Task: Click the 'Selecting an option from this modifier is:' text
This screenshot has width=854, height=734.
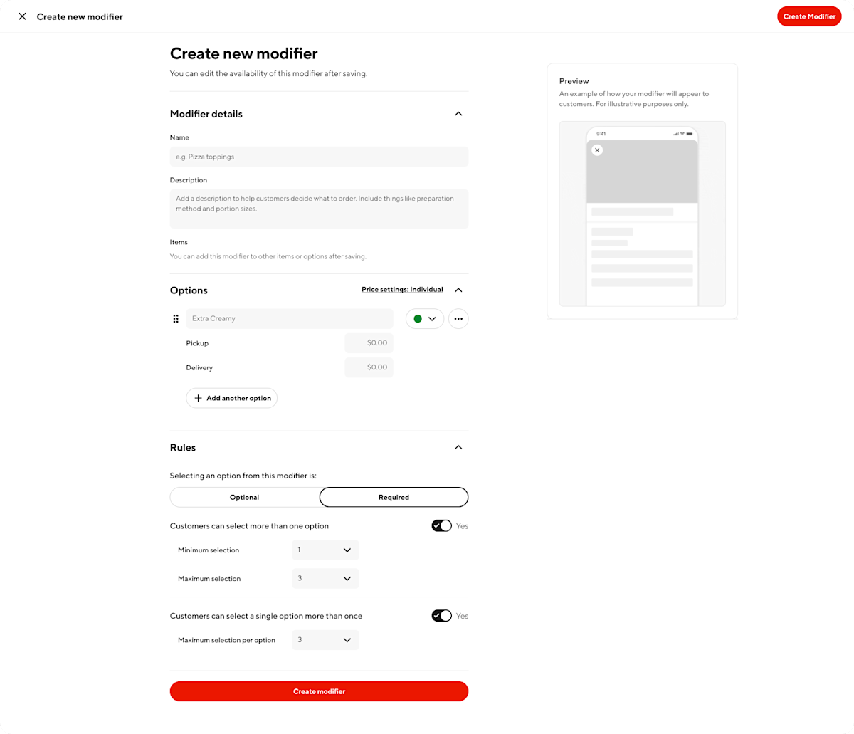Action: [243, 476]
